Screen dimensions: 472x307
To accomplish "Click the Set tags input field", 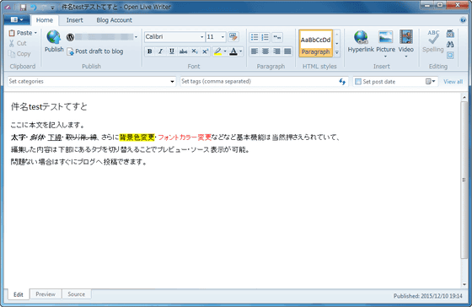I will (x=259, y=81).
